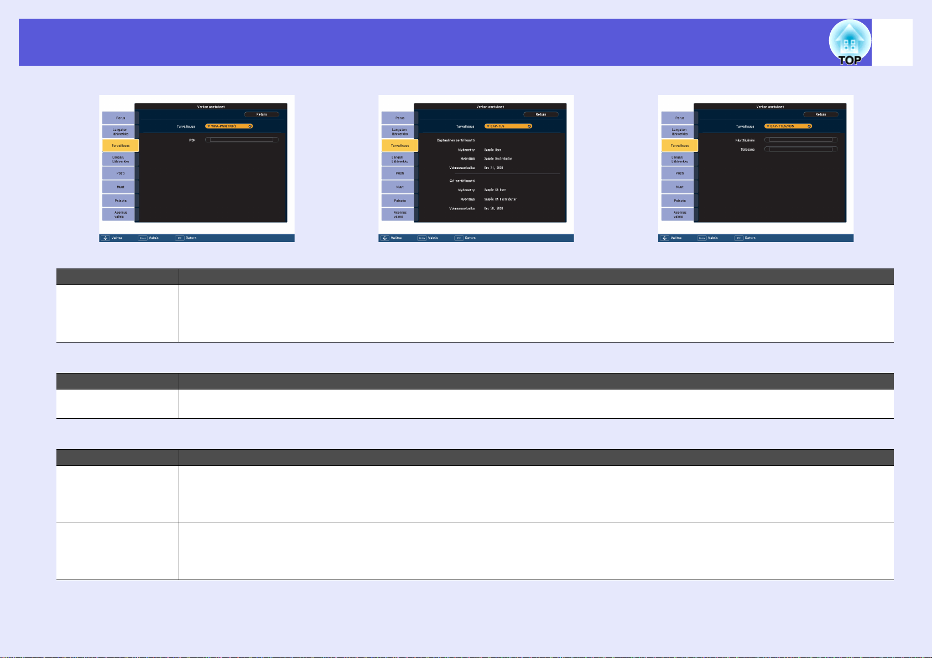The width and height of the screenshot is (932, 658).
Task: Click the Salasana input field
Action: pos(801,149)
